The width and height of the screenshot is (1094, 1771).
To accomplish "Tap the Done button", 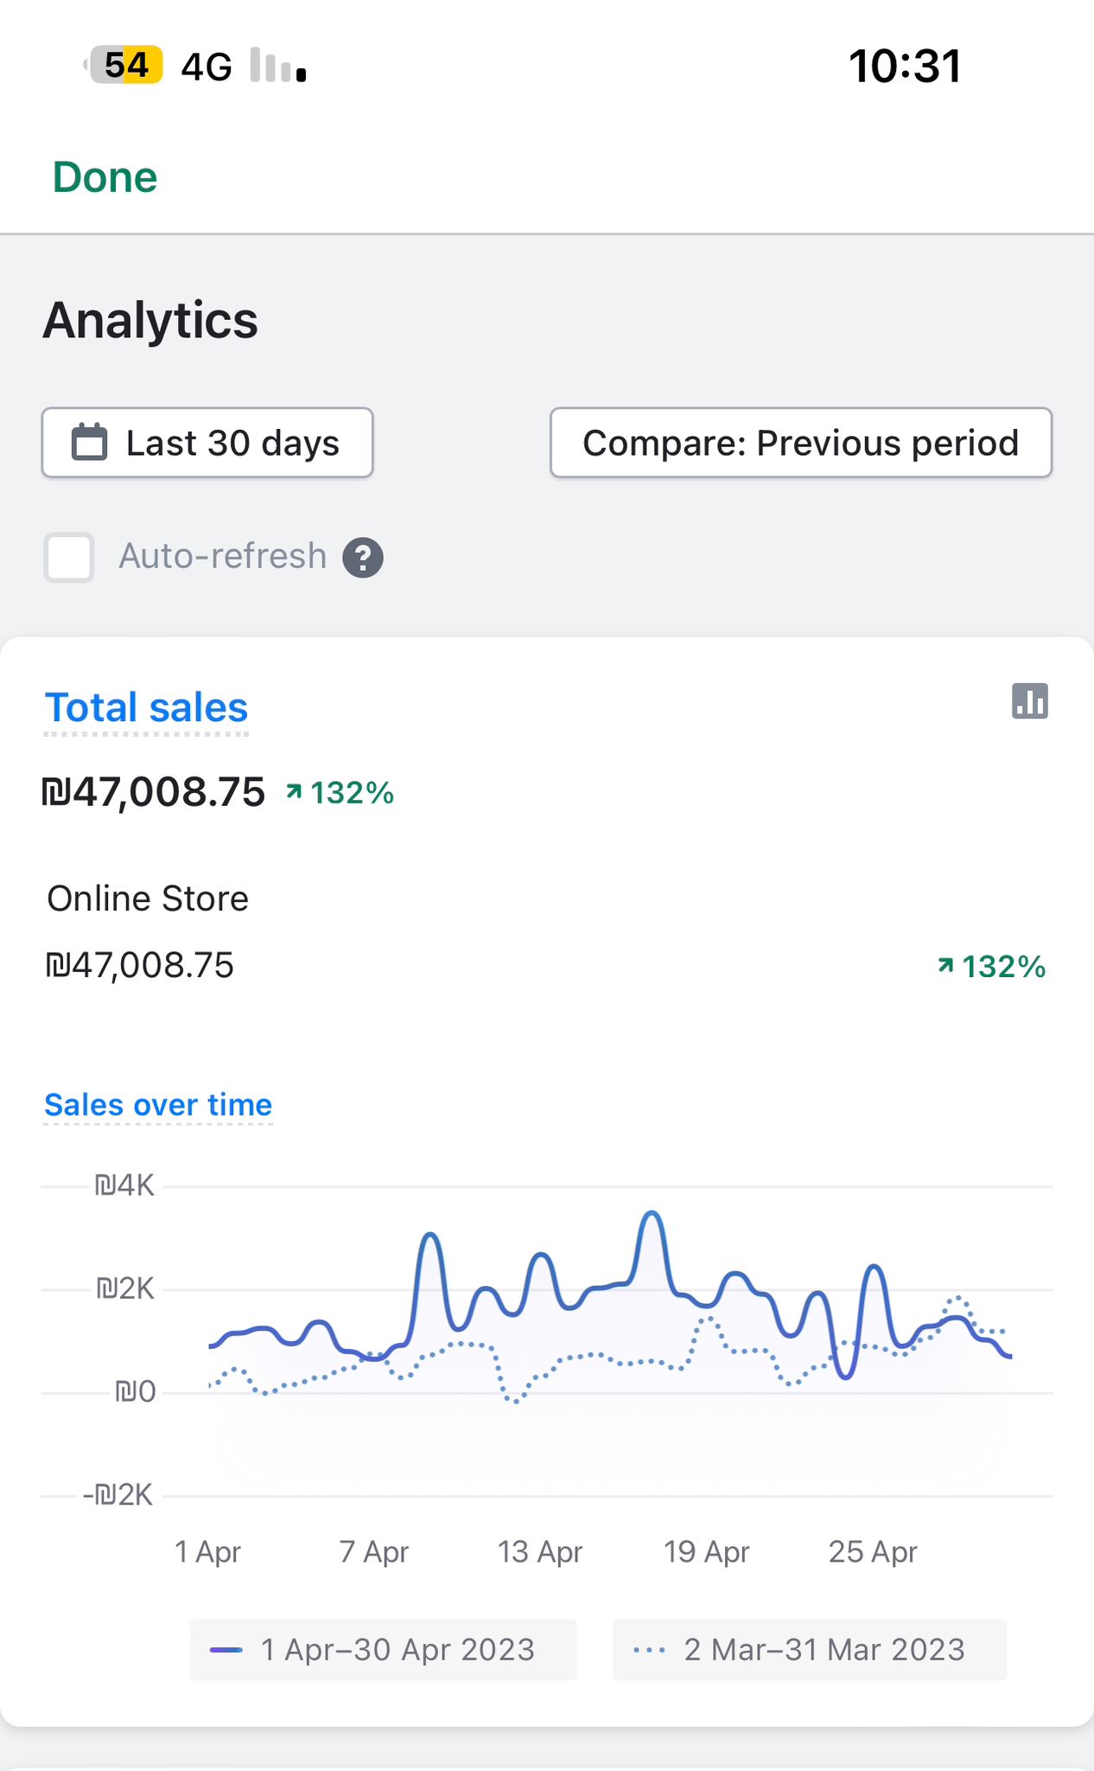I will tap(105, 177).
